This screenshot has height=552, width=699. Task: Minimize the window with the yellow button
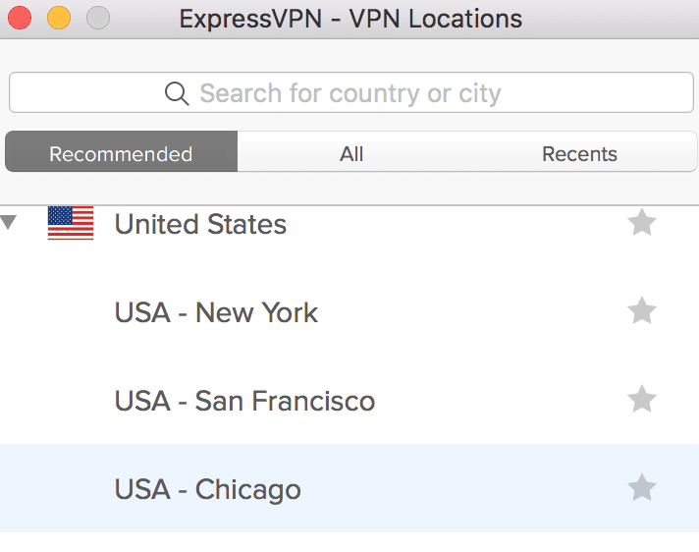58,18
